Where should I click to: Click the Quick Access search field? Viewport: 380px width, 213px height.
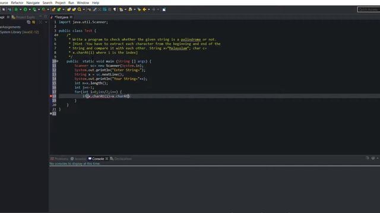368,9
